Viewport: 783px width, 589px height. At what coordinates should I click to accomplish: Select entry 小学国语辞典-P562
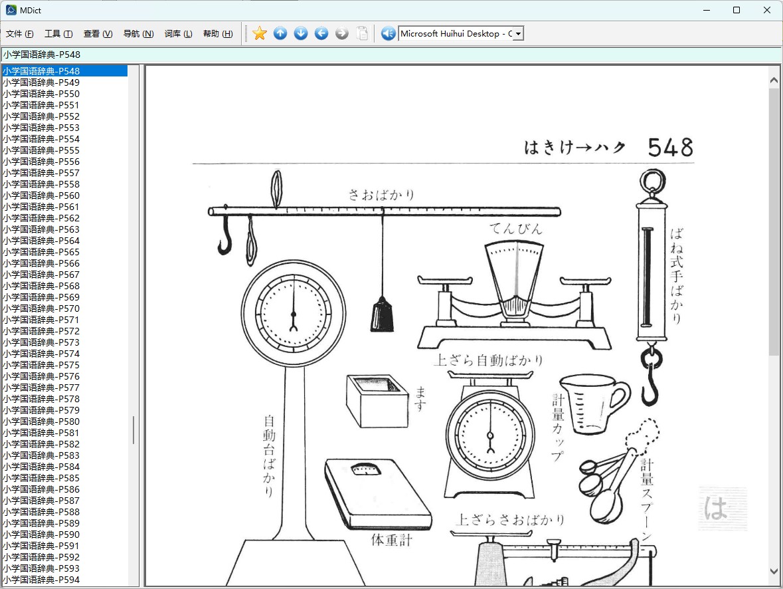pyautogui.click(x=64, y=218)
